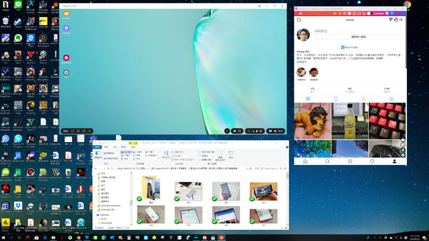429x241 pixels.
Task: Open the Sort by dropdown in ribbon
Action: (166, 155)
